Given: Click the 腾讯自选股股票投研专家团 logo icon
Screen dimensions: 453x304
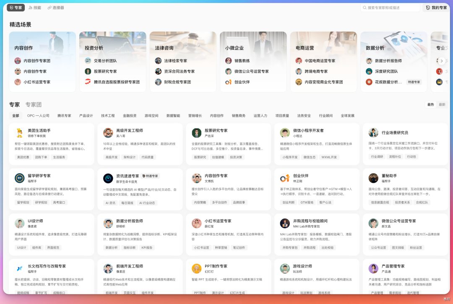Looking at the screenshot, I should [x=88, y=82].
